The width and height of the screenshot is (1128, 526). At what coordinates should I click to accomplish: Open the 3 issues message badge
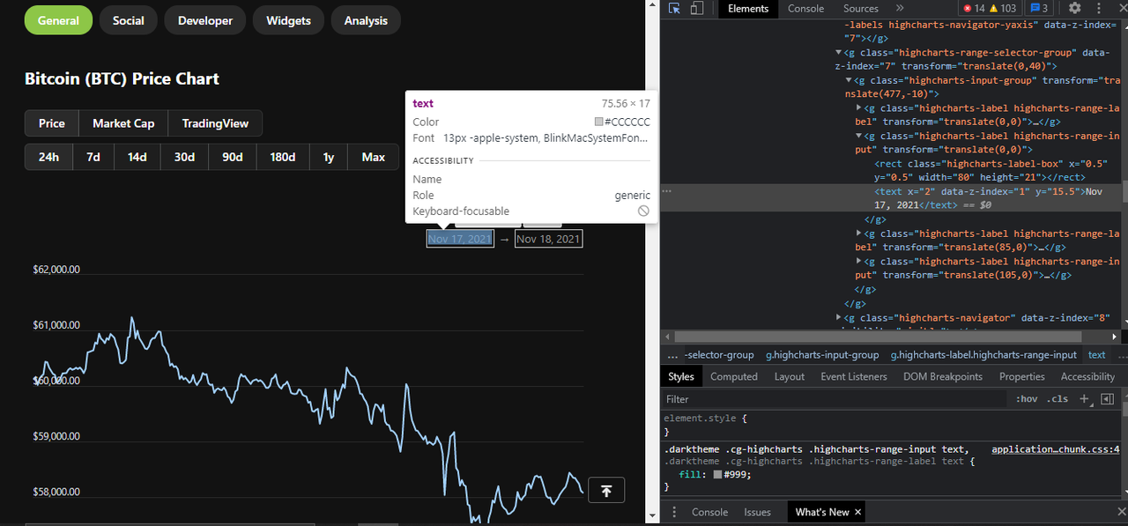coord(1040,8)
